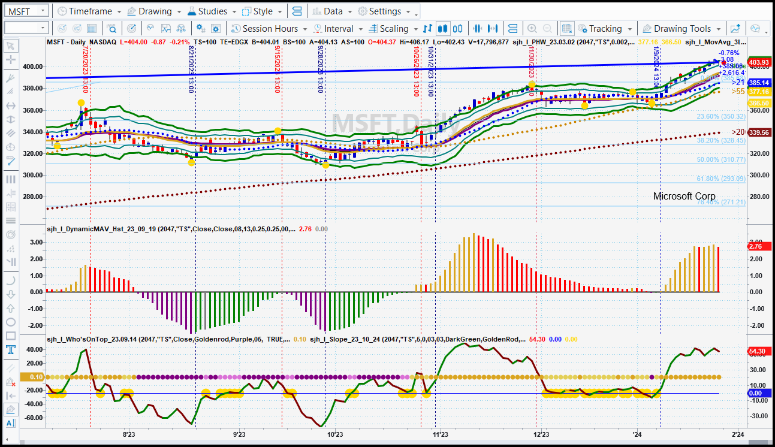Screen dimensions: 775x447
Task: Open the Data menu
Action: [x=333, y=11]
